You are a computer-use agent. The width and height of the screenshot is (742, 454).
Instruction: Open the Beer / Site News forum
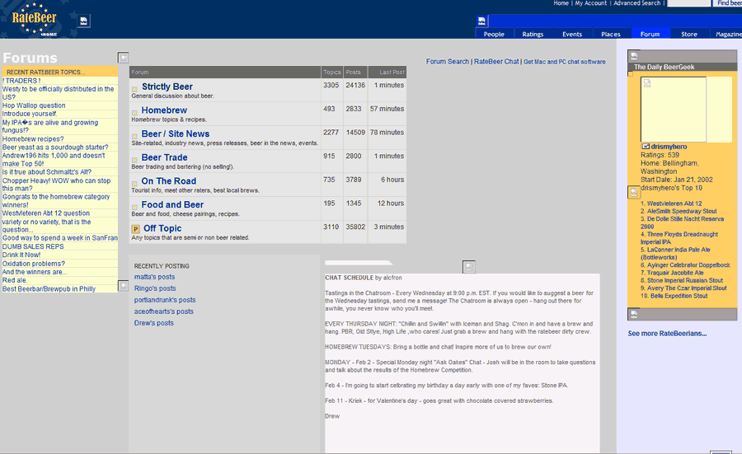click(175, 133)
